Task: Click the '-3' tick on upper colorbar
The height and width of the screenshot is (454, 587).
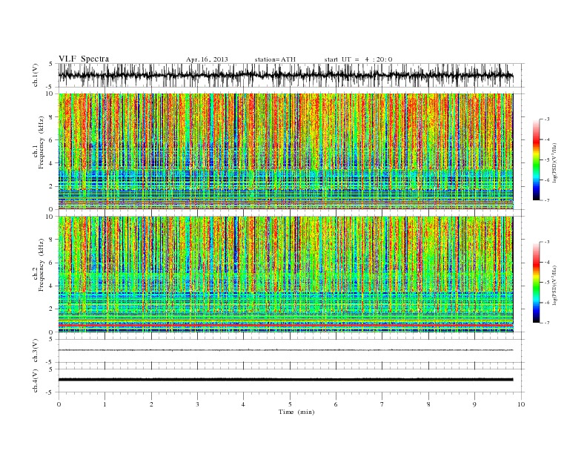Action: 546,119
